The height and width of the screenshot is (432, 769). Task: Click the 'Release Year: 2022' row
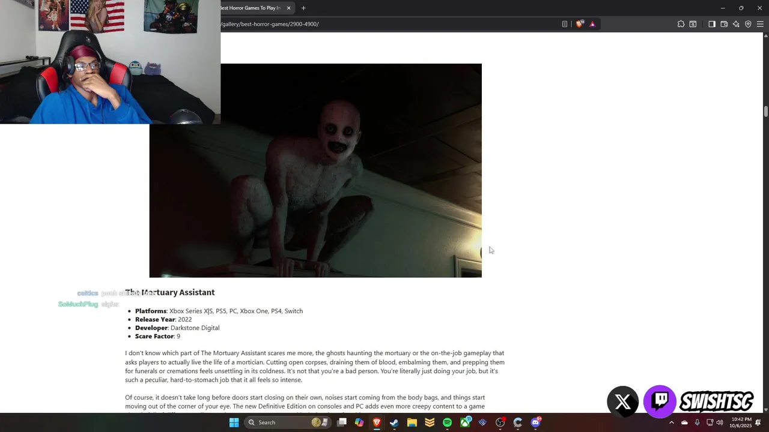click(163, 319)
